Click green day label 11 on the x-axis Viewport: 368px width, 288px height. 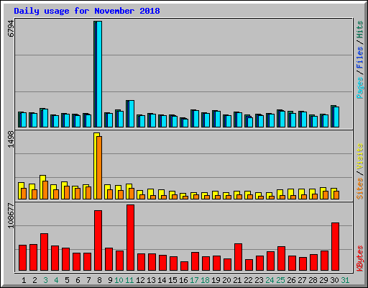click(129, 280)
